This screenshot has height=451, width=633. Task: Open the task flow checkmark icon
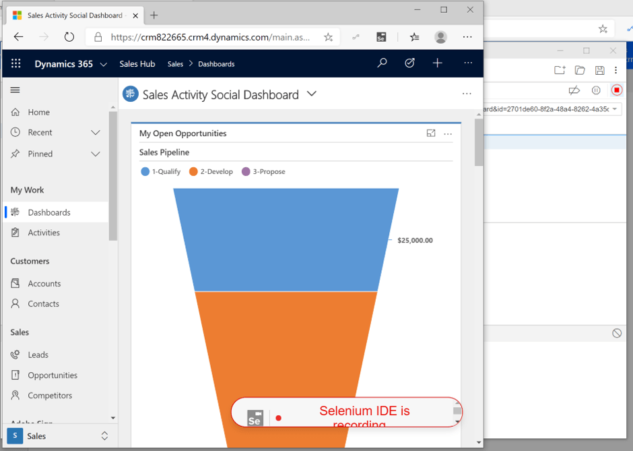click(x=409, y=63)
